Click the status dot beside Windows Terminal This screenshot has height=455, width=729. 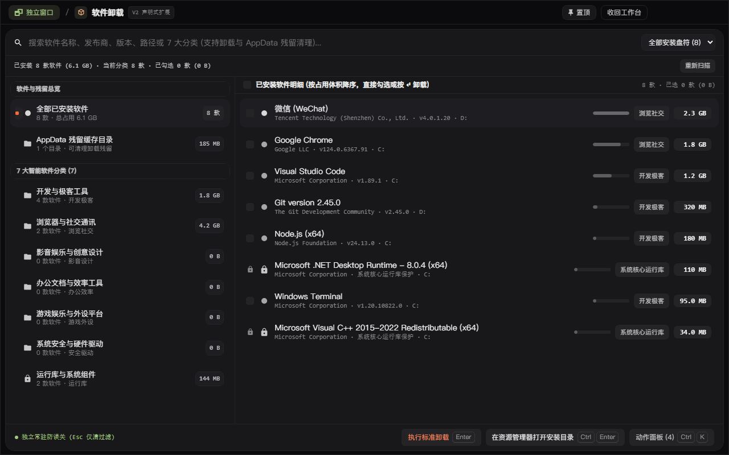click(x=264, y=301)
